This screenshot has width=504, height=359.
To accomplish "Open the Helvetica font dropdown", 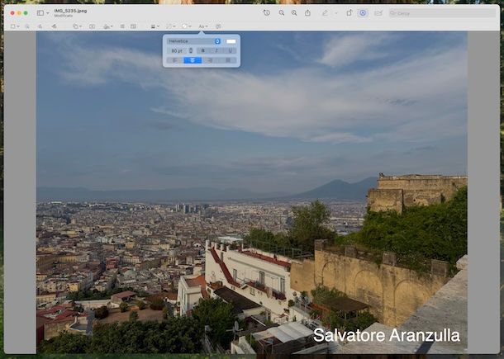I will pyautogui.click(x=194, y=41).
